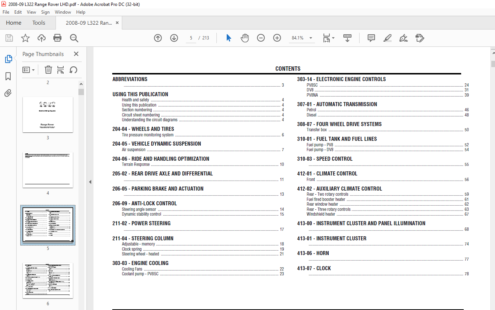Screen dimensions: 495x310
Task: Select the page 6 thumbnail
Action: click(48, 281)
